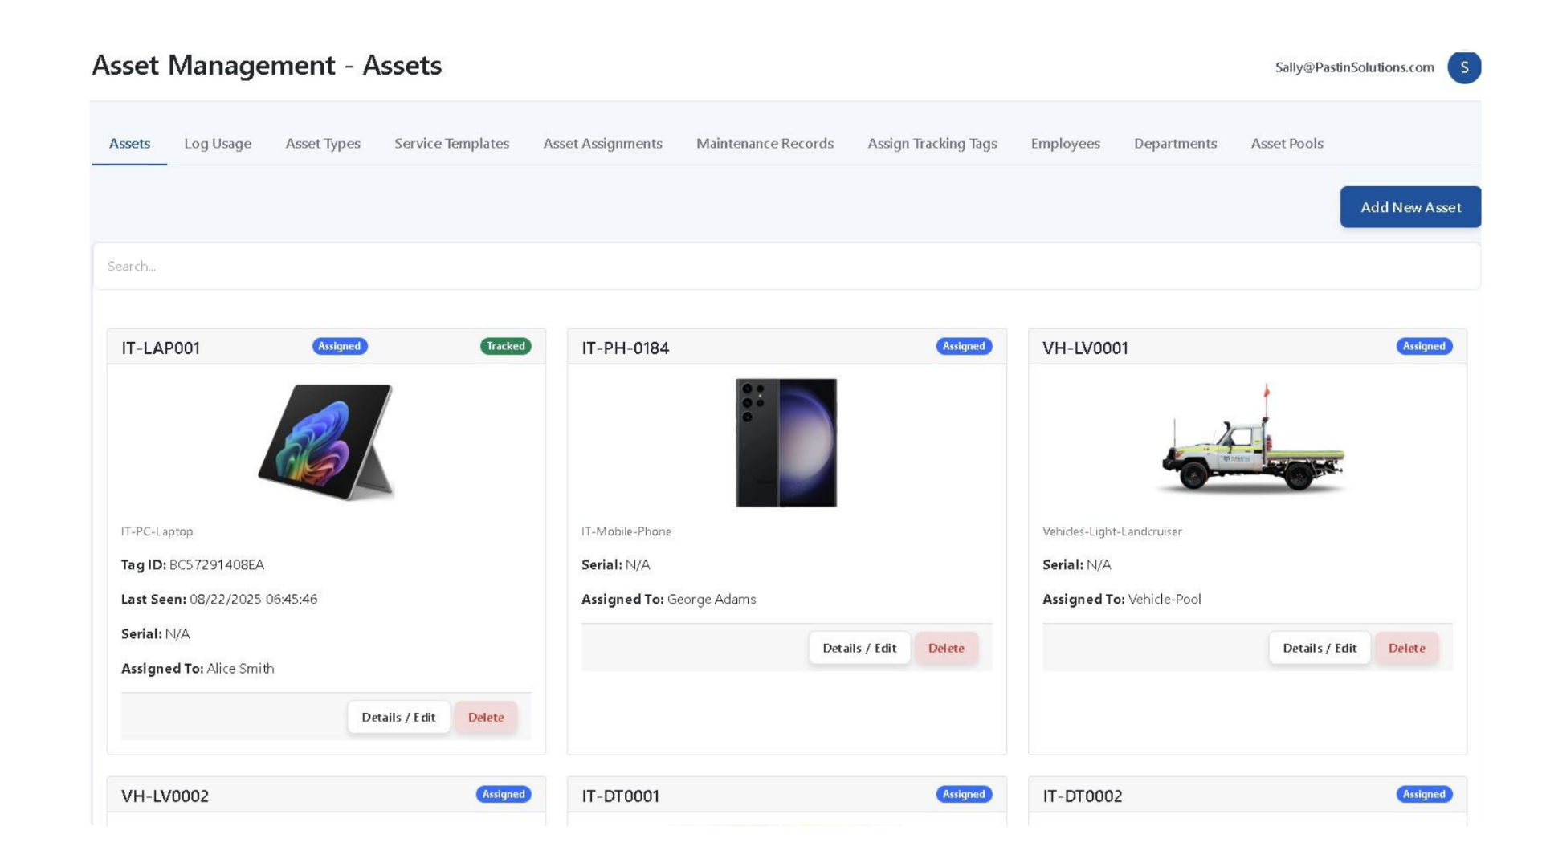1542x867 pixels.
Task: Delete the VH-LV0001 asset
Action: tap(1406, 648)
